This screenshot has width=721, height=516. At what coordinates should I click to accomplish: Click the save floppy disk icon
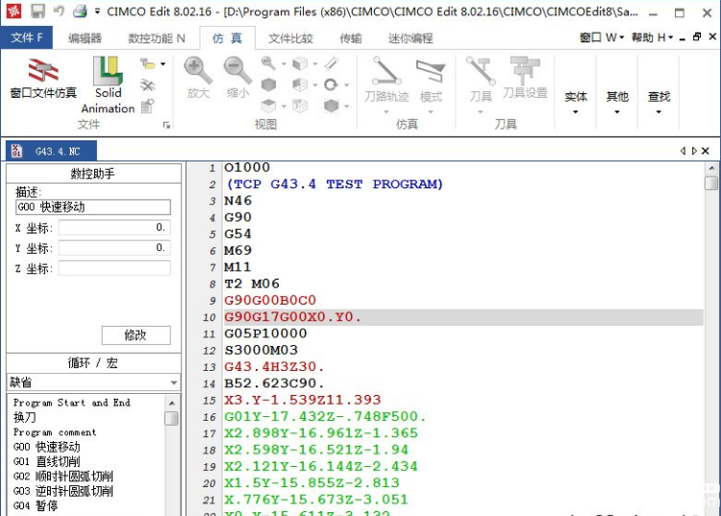37,11
